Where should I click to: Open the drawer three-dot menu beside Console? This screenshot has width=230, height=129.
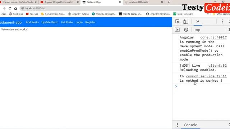pos(178,125)
